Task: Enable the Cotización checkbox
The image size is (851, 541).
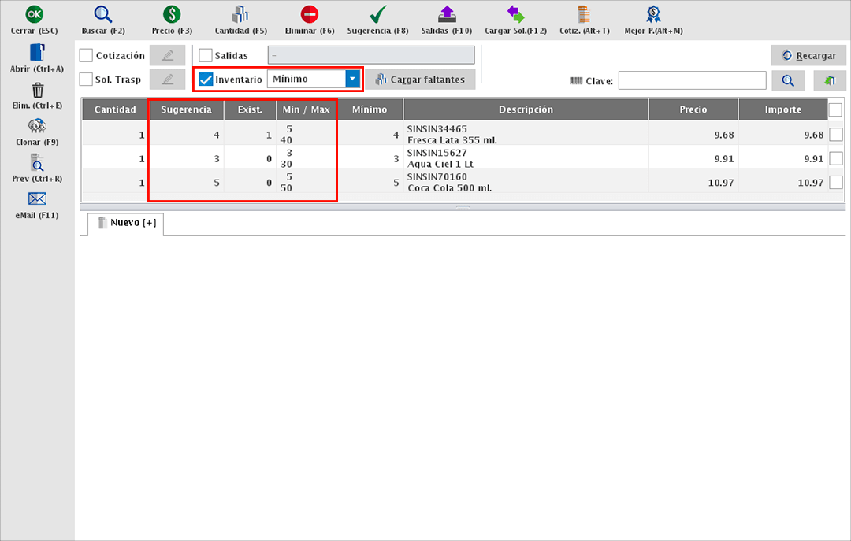Action: click(87, 56)
